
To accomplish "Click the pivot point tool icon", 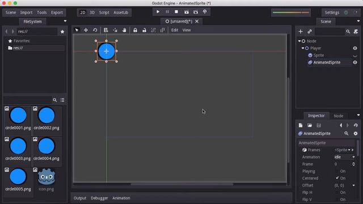I will 115,30.
